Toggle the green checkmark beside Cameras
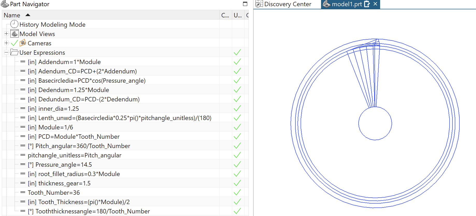Viewport: 476px width, 216px height. [15, 43]
